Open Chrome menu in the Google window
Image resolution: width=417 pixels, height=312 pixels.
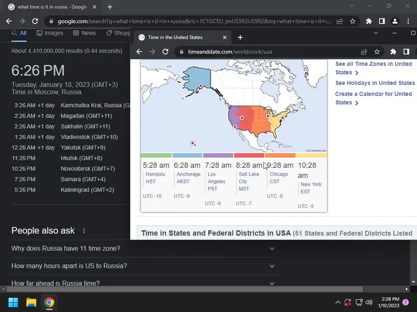coord(408,21)
